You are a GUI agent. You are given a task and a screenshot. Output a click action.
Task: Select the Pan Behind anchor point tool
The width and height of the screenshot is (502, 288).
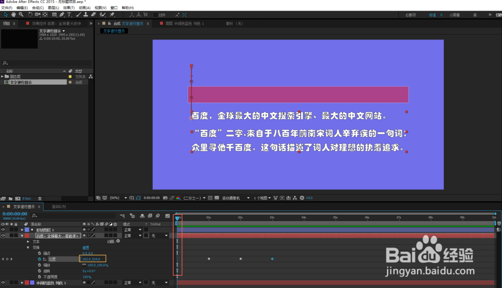[x=45, y=15]
